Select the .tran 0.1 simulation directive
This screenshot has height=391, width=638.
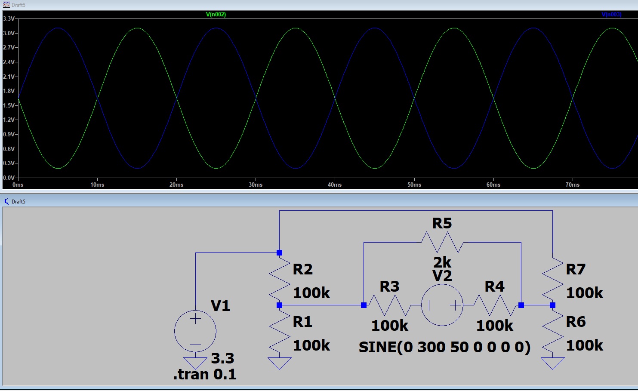tap(205, 375)
